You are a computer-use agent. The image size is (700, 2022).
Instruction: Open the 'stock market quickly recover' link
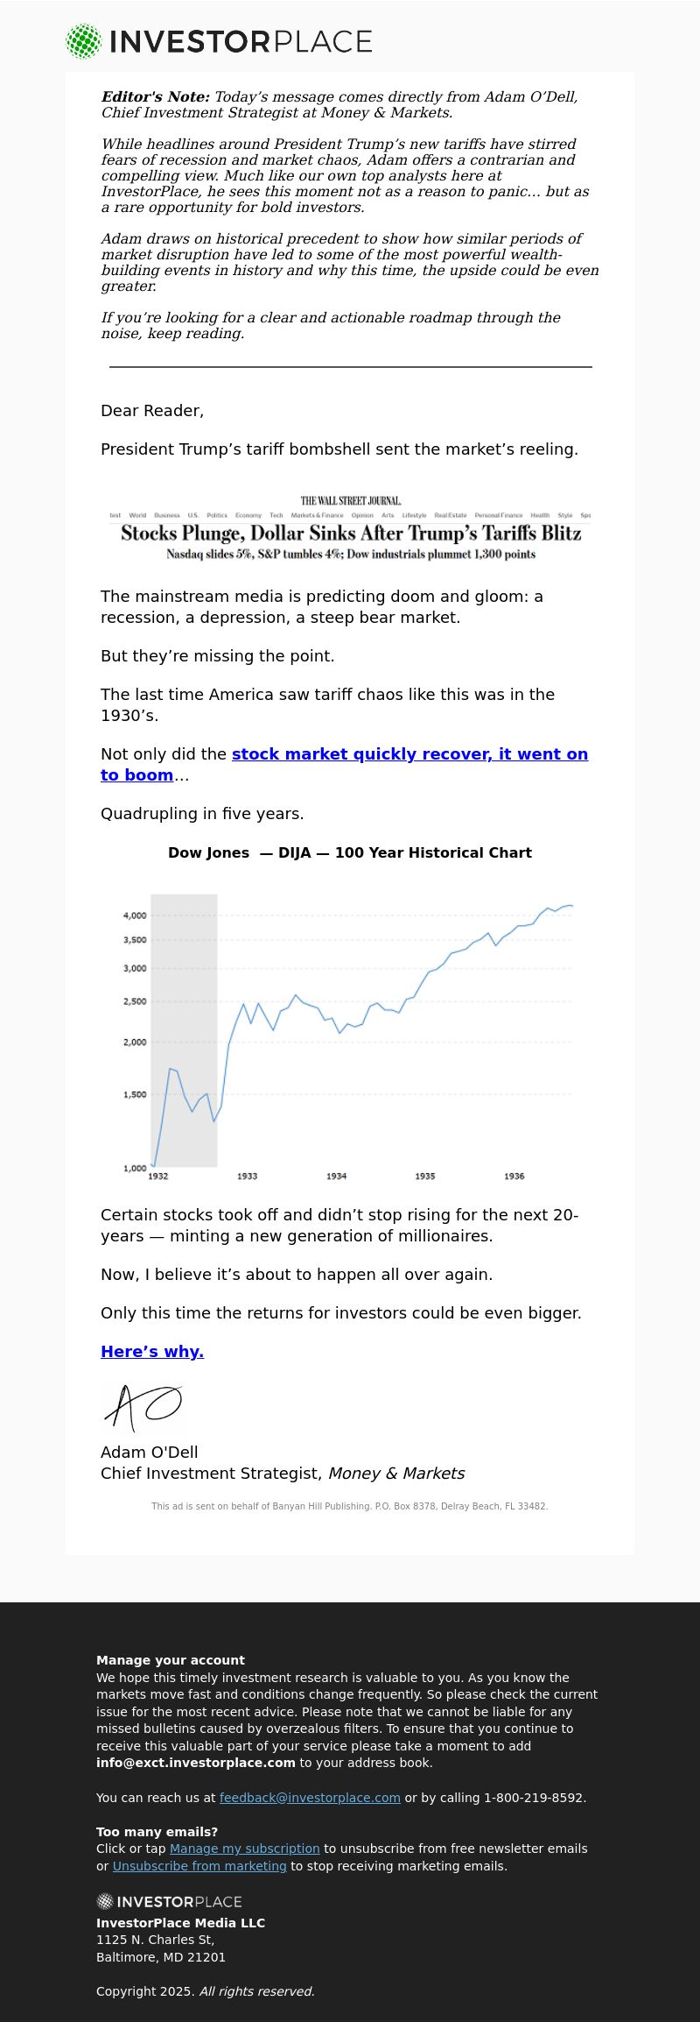[x=409, y=754]
